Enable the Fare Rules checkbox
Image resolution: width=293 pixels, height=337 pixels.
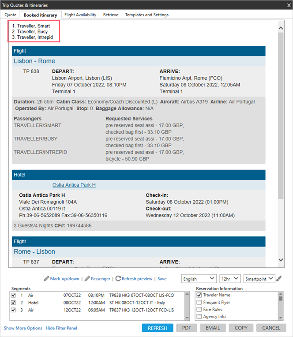199,310
